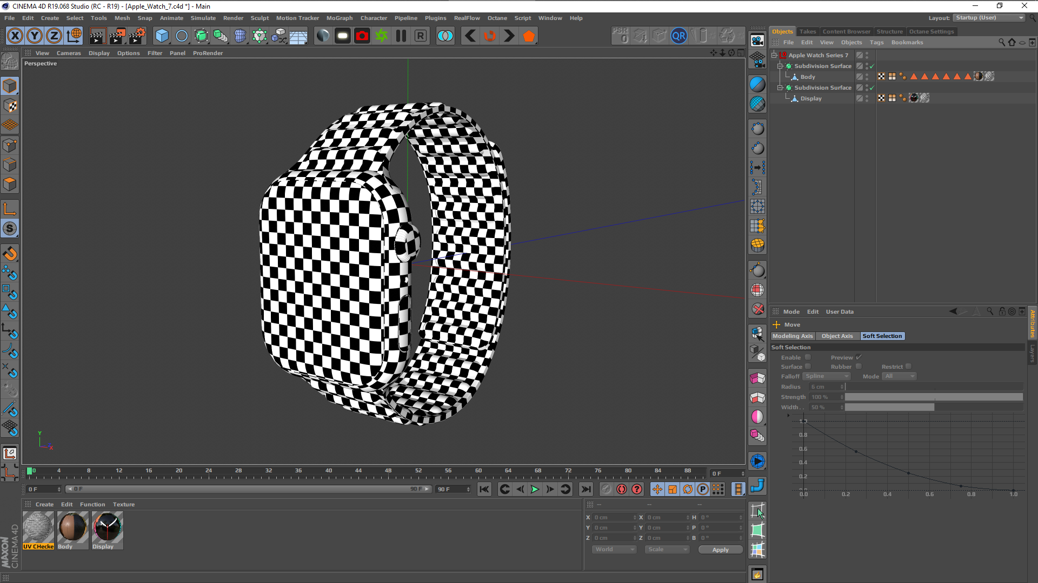
Task: Open the World coordinate system dropdown
Action: click(x=614, y=550)
